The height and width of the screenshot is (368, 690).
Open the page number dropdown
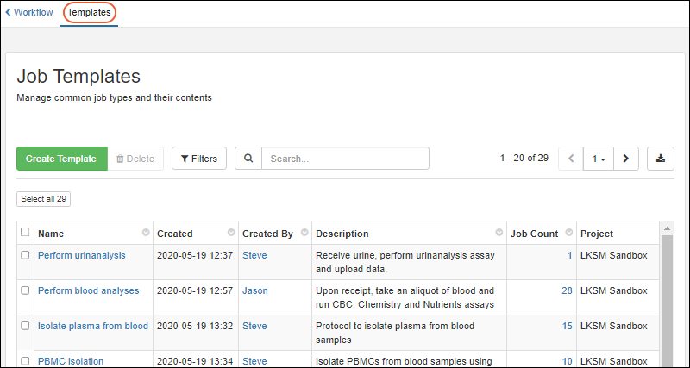click(598, 159)
